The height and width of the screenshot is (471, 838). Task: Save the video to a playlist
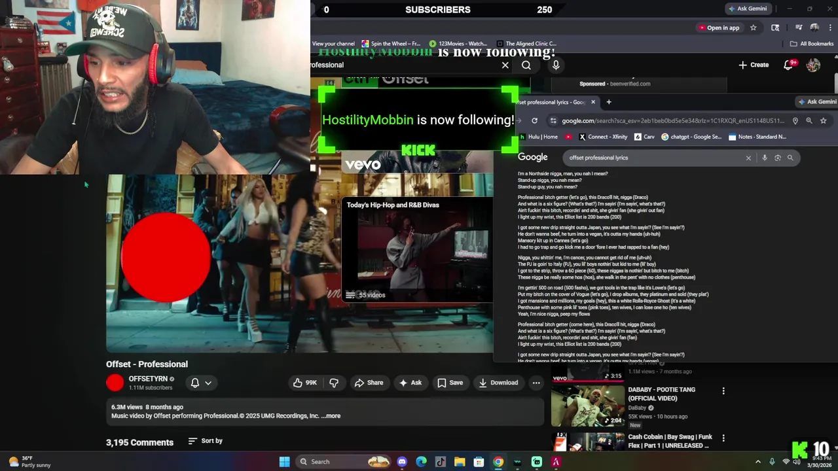(x=450, y=383)
